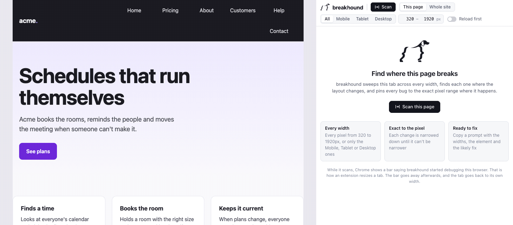Screen dimensions: 513x225
Task: Click the breakhound sweeps this tab description
Action: 415,88
